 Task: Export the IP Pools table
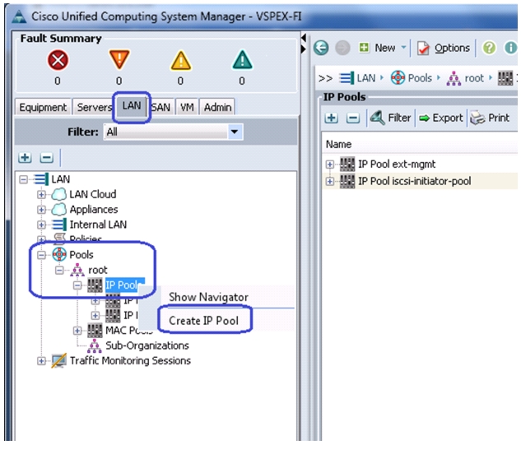click(441, 118)
